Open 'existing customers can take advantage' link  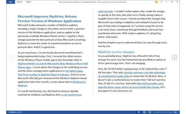coord(144,73)
